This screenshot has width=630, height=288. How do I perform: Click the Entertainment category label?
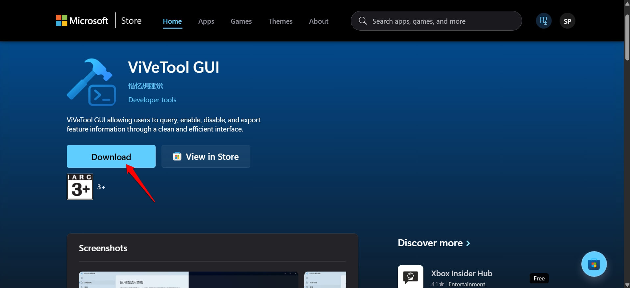point(467,284)
